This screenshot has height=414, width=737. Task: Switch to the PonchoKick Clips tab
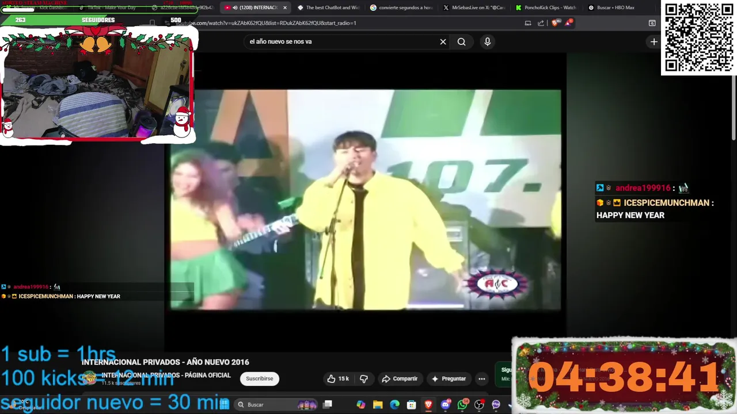pyautogui.click(x=546, y=7)
